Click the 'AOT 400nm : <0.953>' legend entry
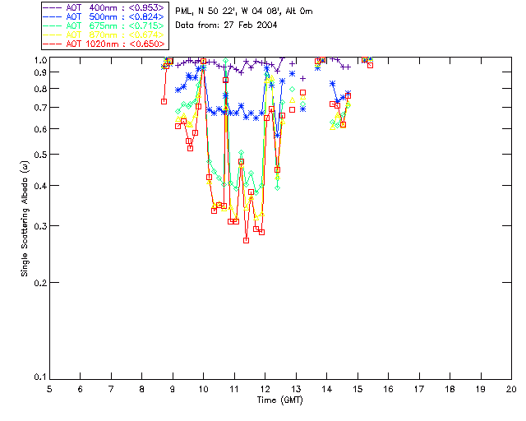The image size is (526, 421). click(105, 7)
